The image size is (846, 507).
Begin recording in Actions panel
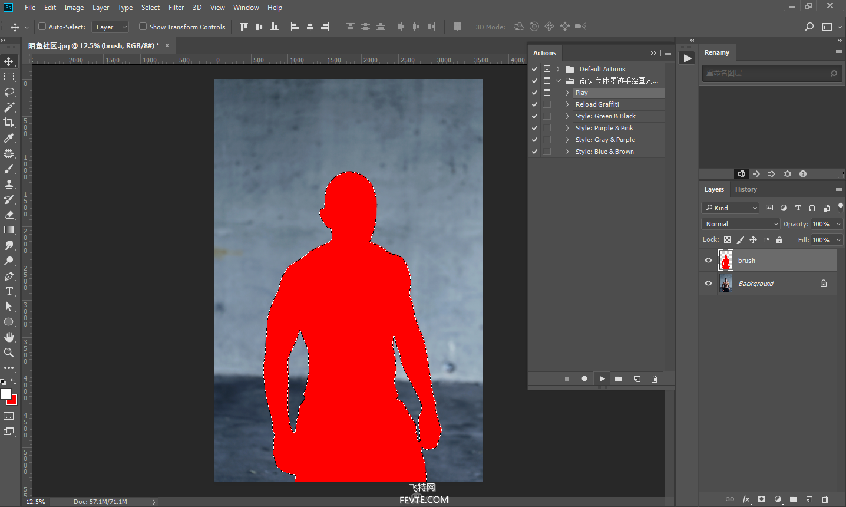point(584,379)
